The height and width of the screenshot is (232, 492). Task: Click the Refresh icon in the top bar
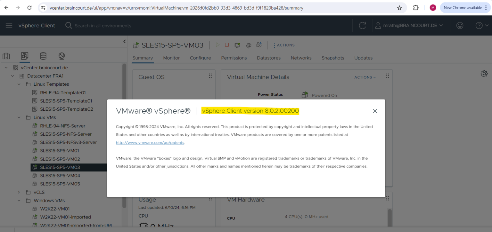click(x=362, y=25)
